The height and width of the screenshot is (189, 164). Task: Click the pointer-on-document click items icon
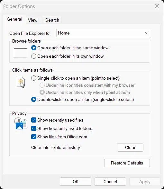coord(21,82)
